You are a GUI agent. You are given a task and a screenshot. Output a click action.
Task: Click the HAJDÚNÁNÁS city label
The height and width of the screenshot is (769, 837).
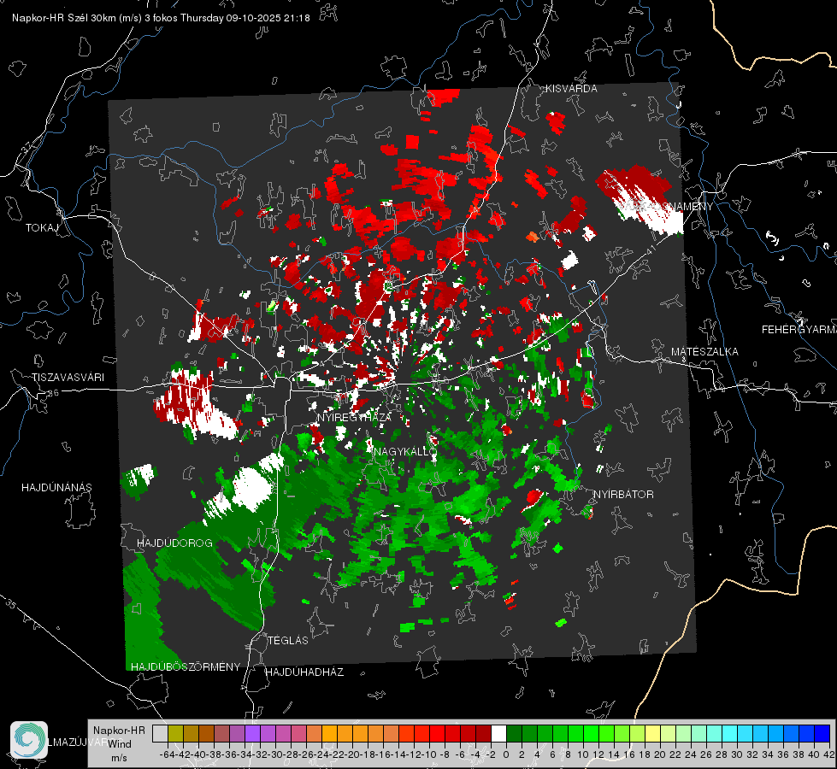click(x=56, y=488)
